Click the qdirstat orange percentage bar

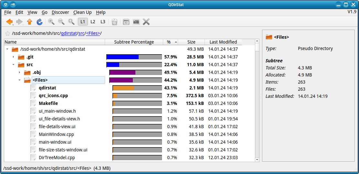137,88
